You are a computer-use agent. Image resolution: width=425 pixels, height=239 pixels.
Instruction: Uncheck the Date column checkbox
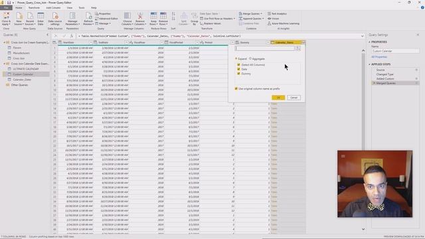(238, 69)
